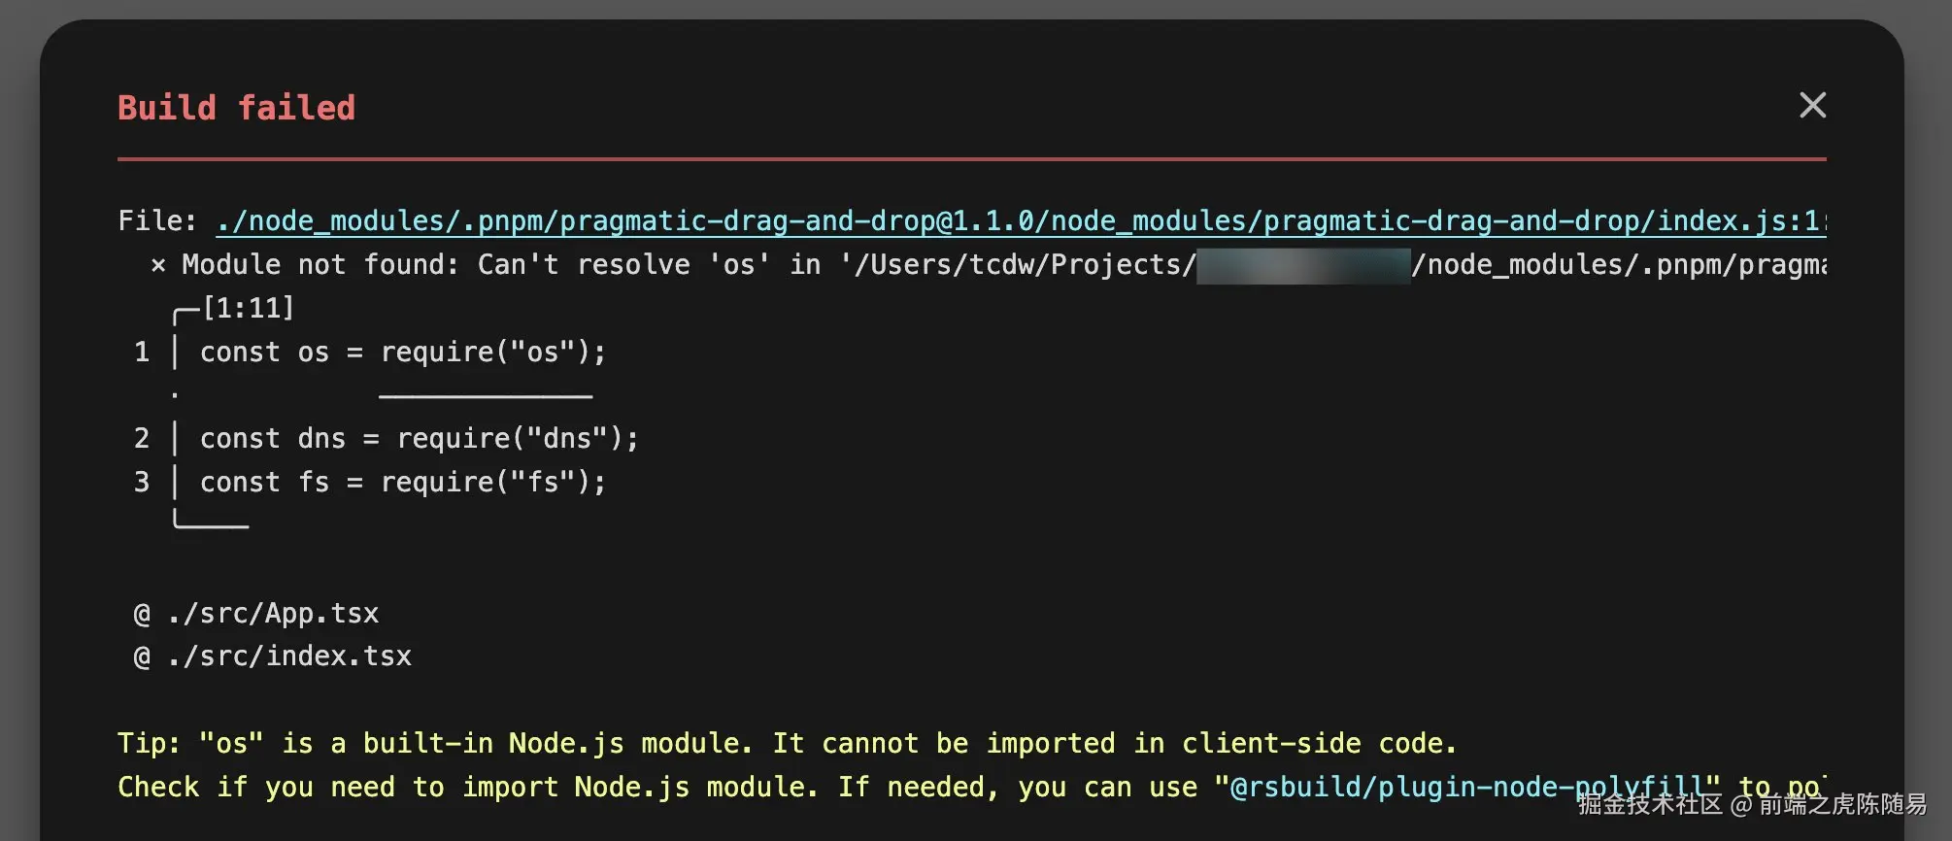Close the Build failed overlay

coord(1812,105)
